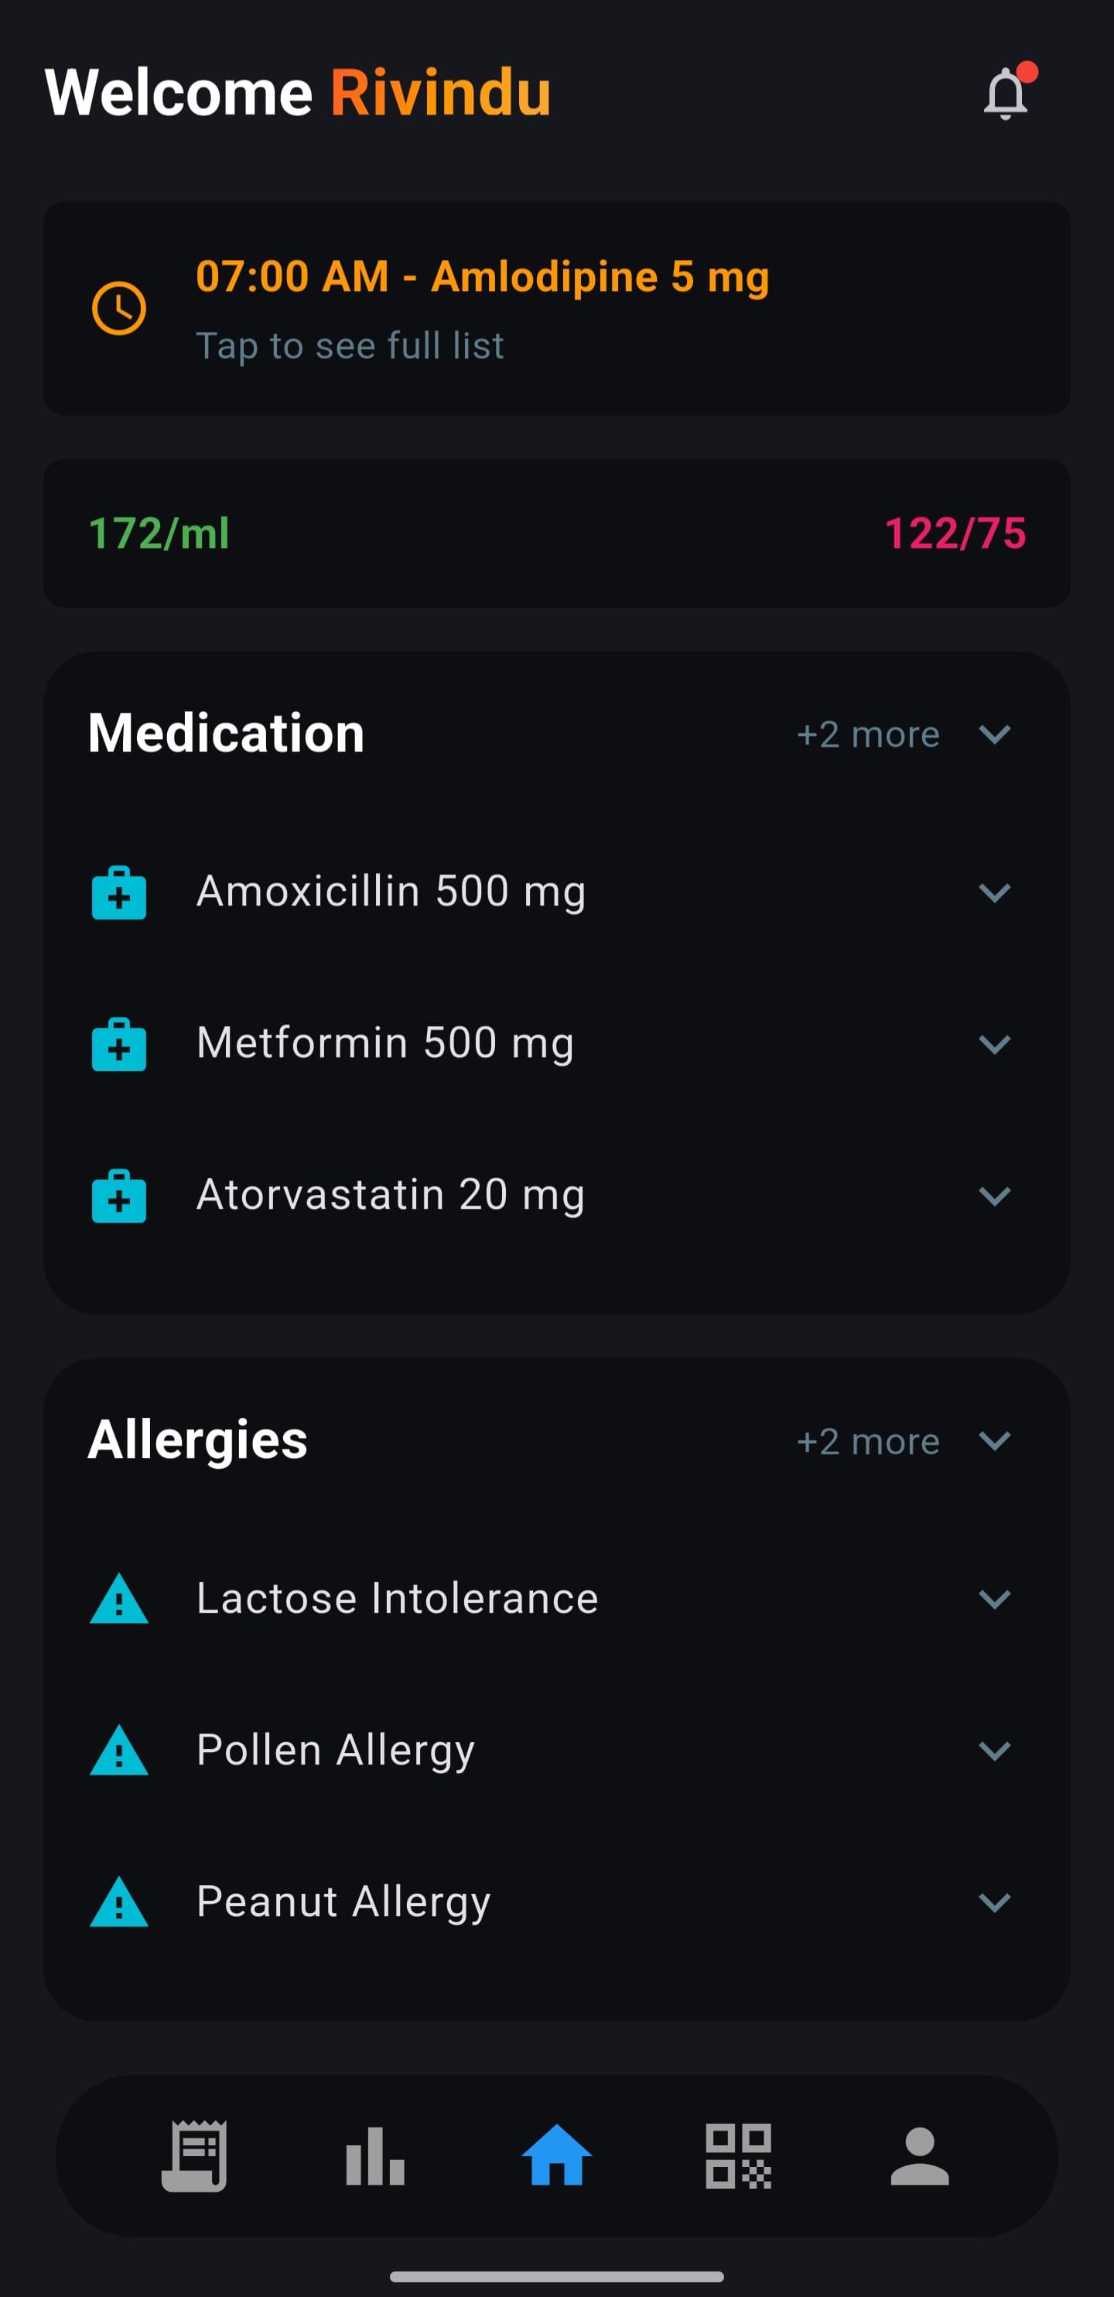Expand the Lactose Intolerance chevron
Viewport: 1114px width, 2297px height.
pos(995,1599)
